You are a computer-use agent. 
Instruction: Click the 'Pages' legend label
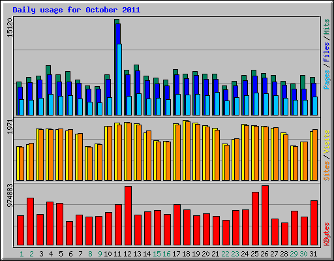[327, 80]
